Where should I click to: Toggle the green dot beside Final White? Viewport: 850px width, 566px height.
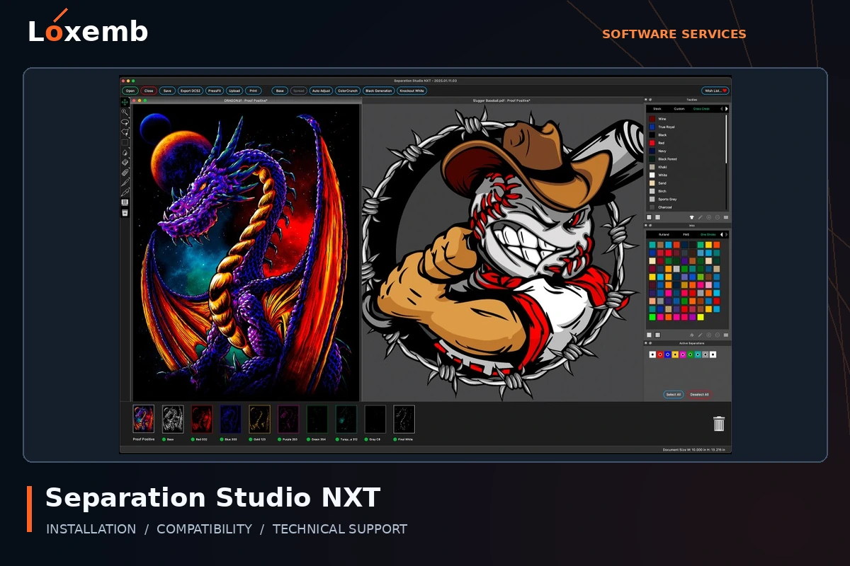pos(394,439)
